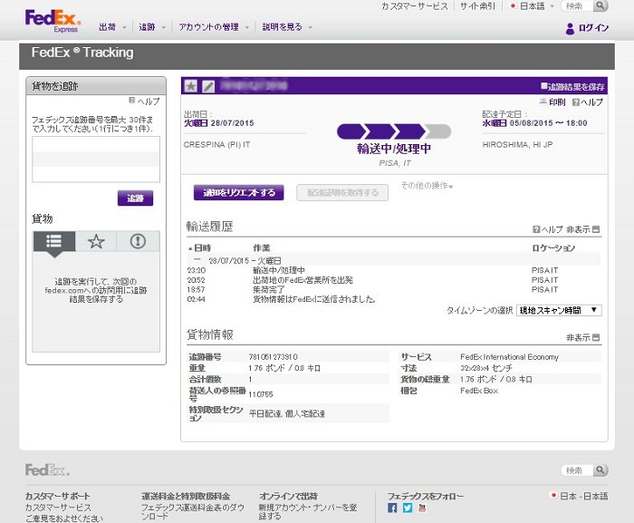Click the star favorite icon in the shipment header
634x523 pixels.
pos(191,86)
